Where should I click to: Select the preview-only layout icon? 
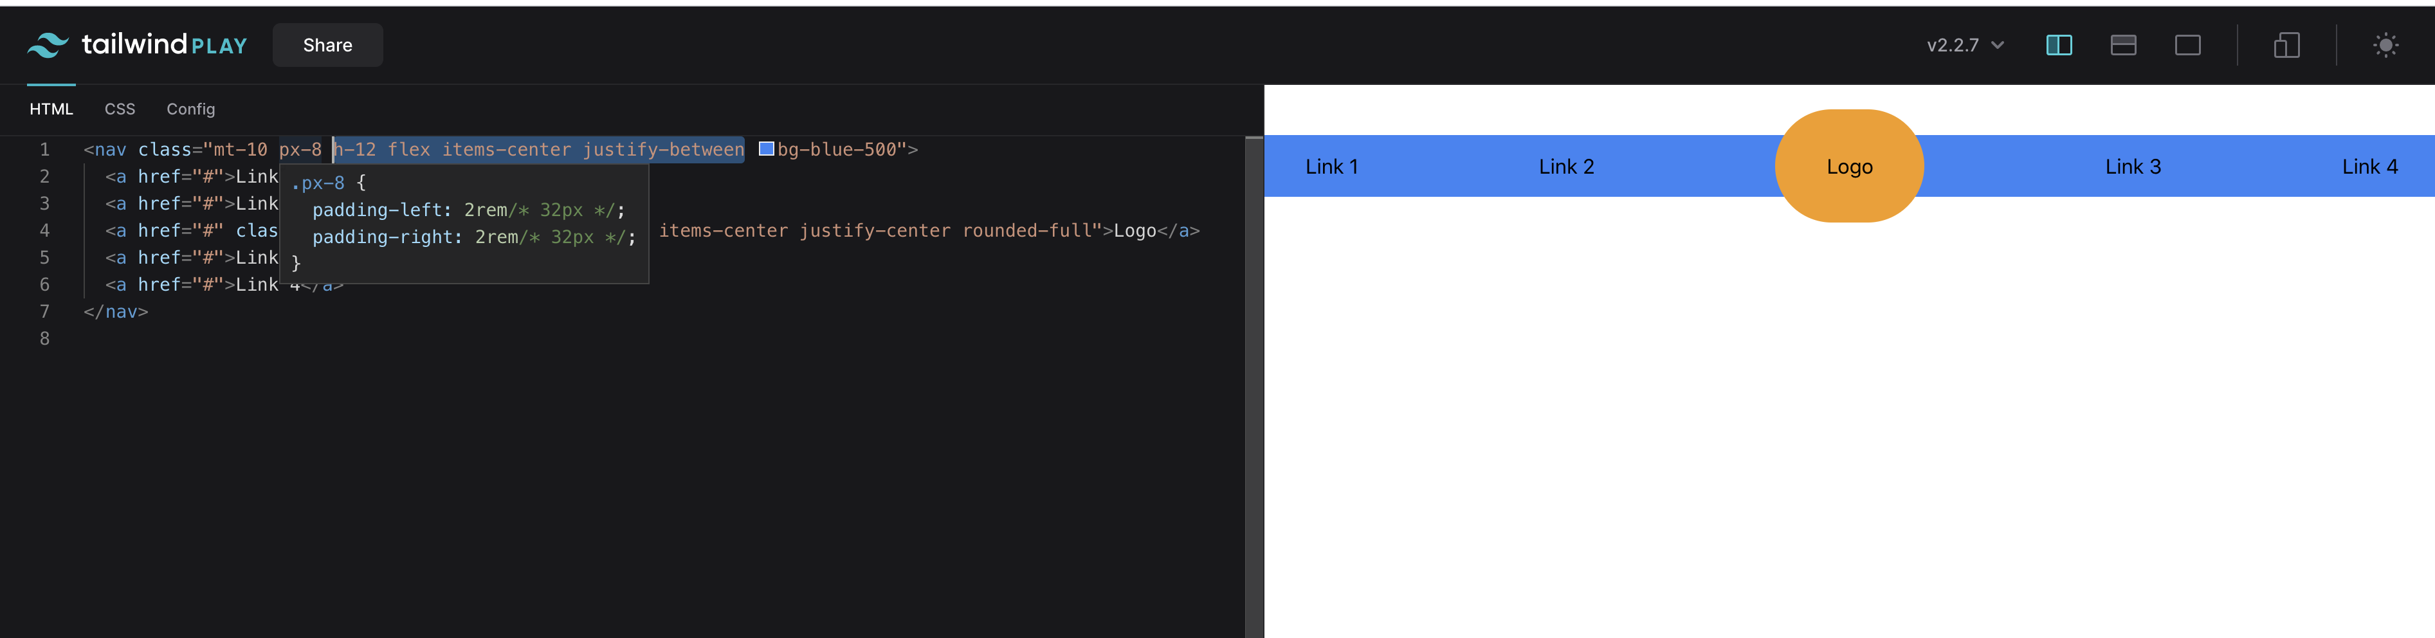click(2188, 44)
